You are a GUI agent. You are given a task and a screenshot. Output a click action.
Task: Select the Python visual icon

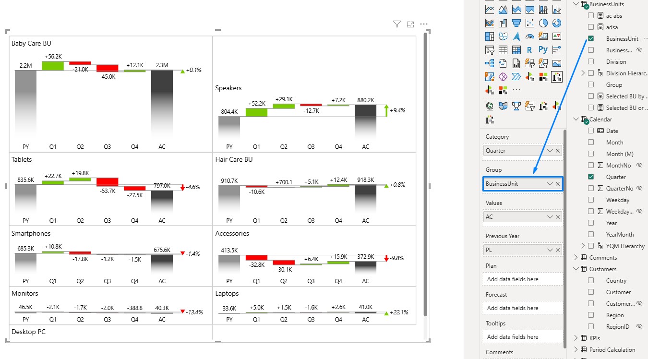(543, 49)
